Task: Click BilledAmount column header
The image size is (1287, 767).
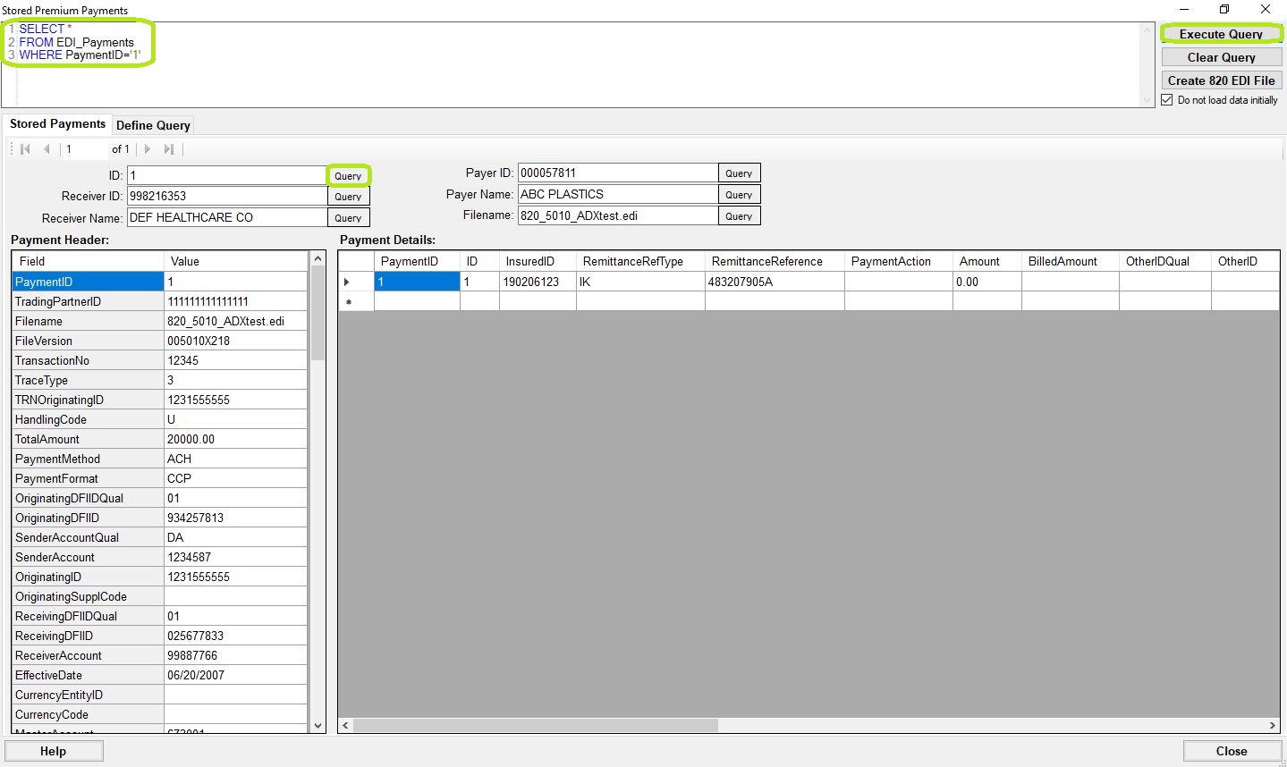Action: 1070,261
